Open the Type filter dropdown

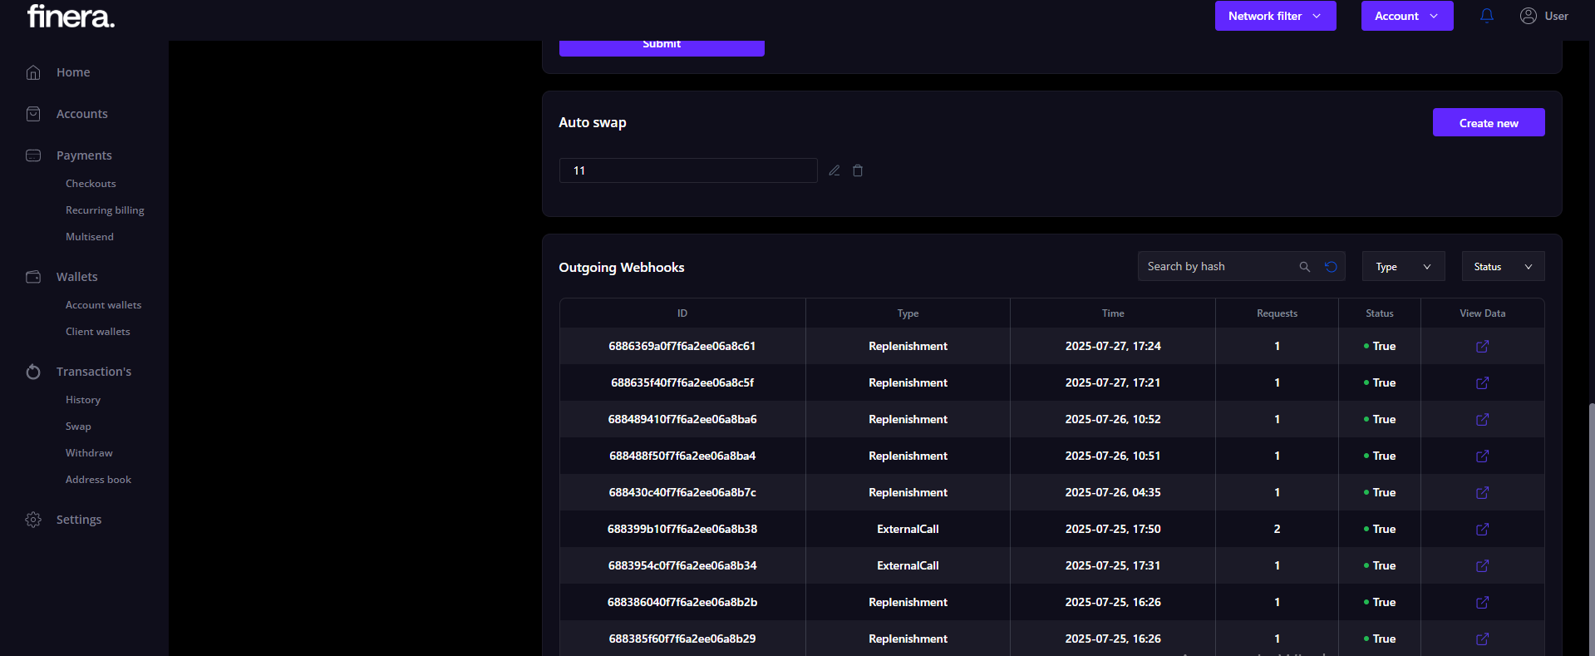(1403, 267)
